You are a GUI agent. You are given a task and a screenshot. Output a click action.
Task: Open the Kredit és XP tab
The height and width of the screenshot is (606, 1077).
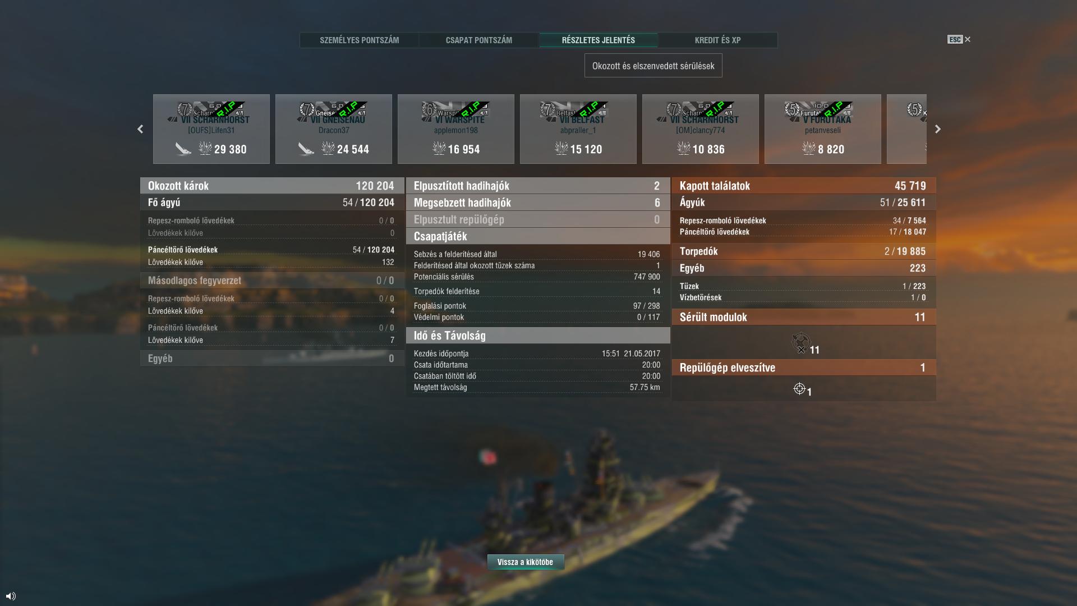point(717,40)
